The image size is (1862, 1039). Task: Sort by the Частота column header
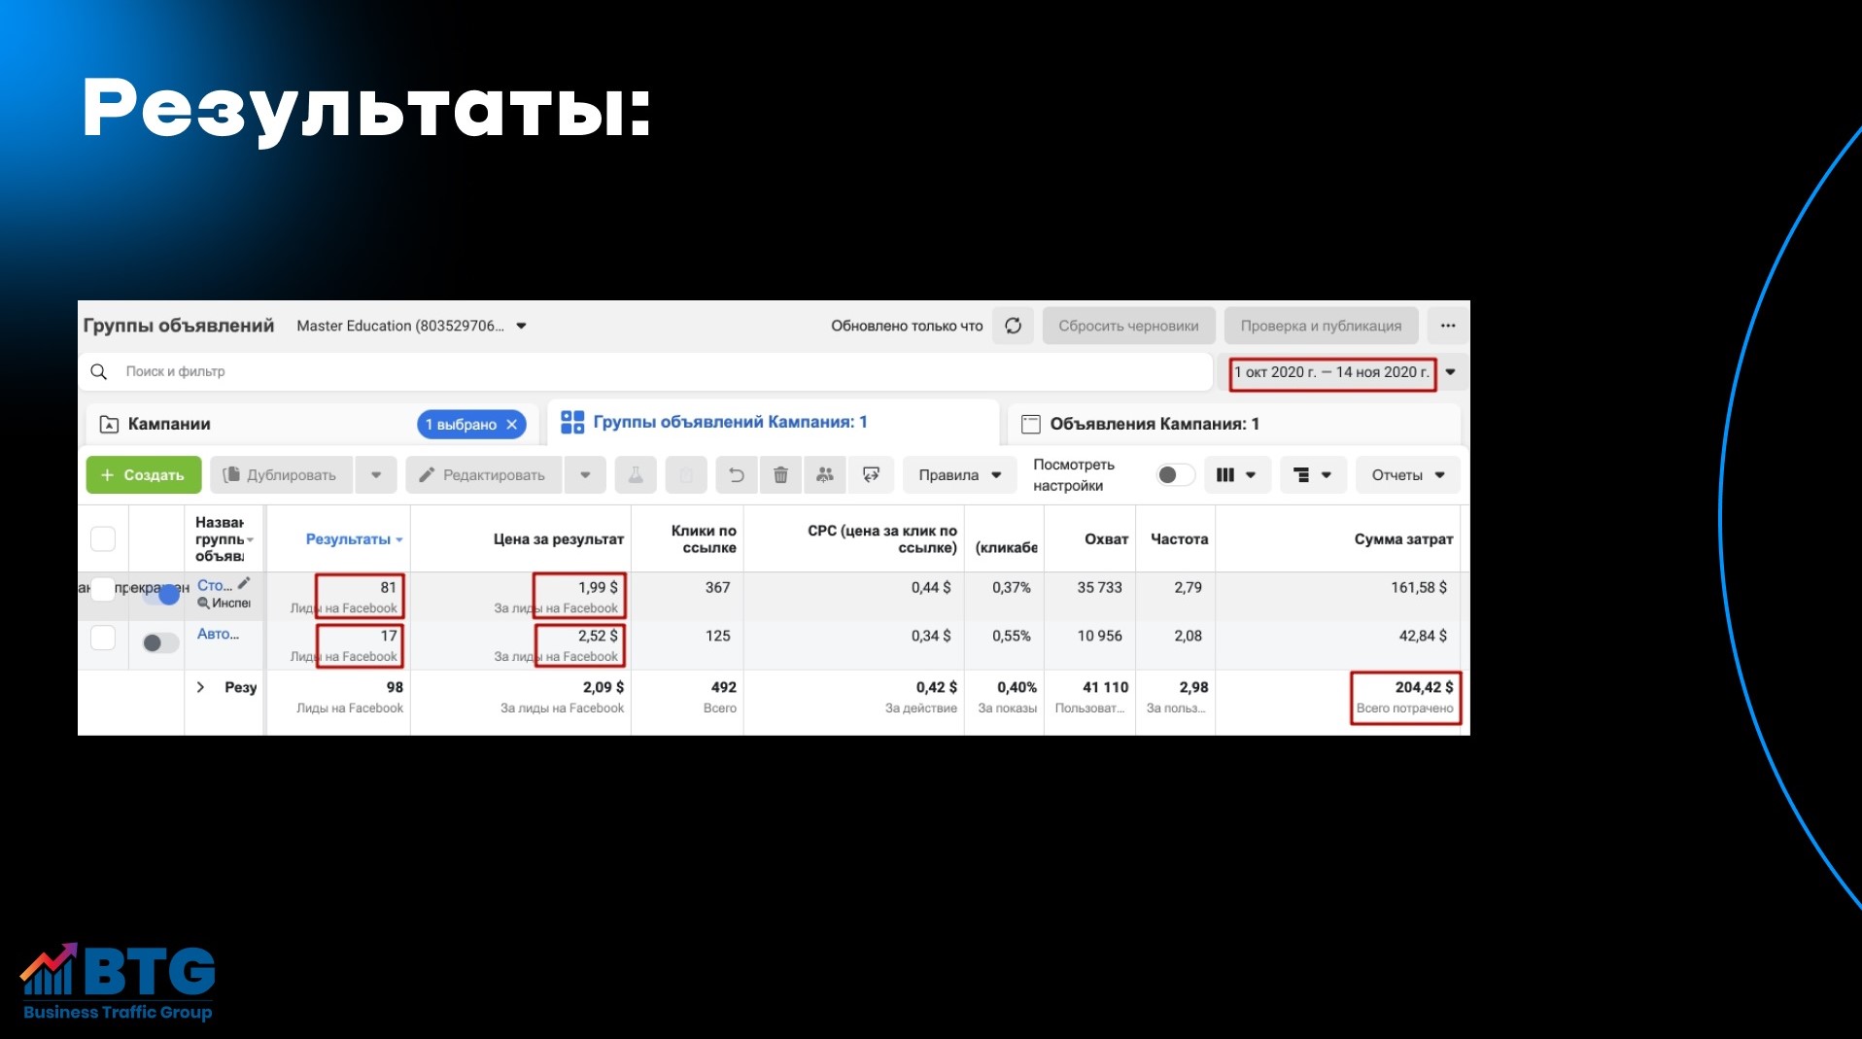pyautogui.click(x=1180, y=539)
